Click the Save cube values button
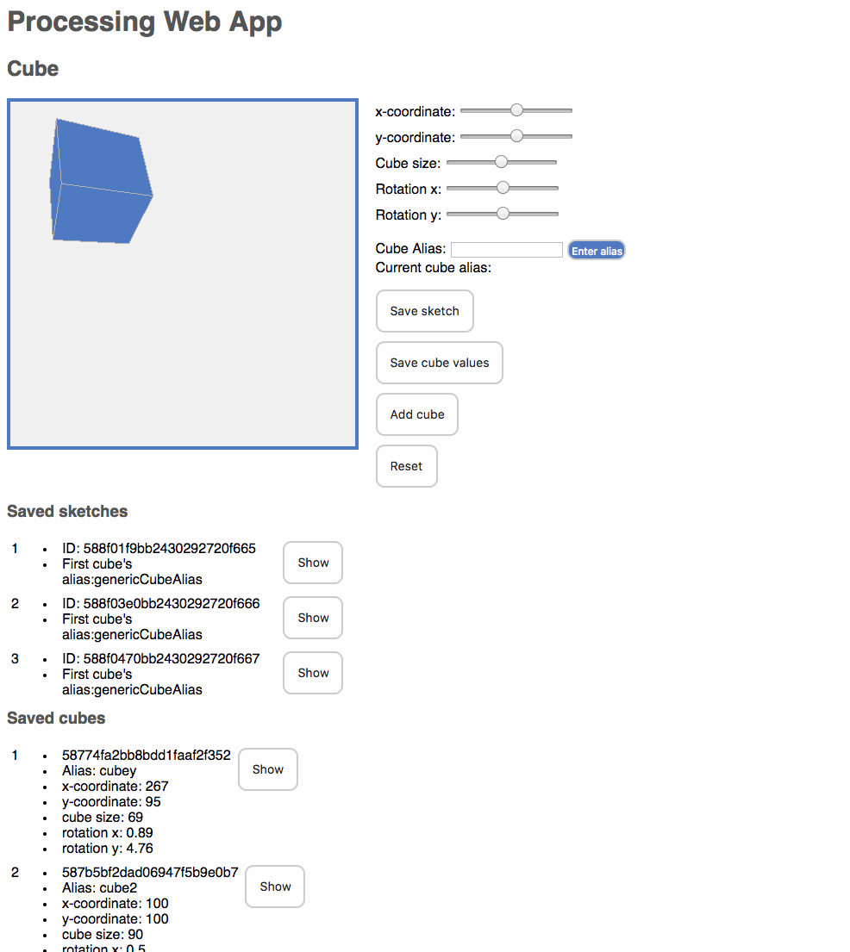 (439, 363)
